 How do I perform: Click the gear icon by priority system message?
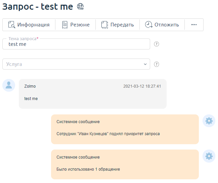209,121
